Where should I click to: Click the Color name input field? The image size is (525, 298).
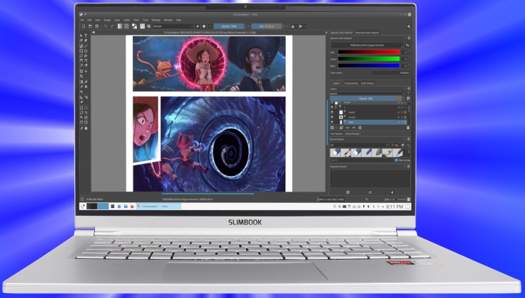[x=390, y=72]
